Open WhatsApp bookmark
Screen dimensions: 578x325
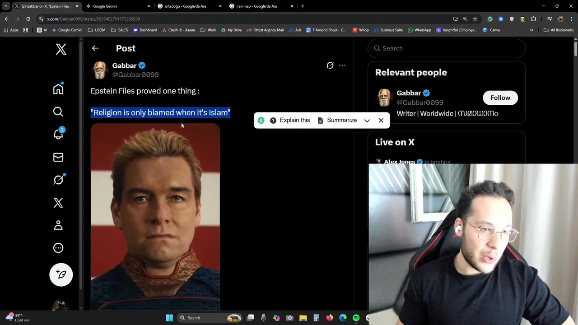coord(419,30)
